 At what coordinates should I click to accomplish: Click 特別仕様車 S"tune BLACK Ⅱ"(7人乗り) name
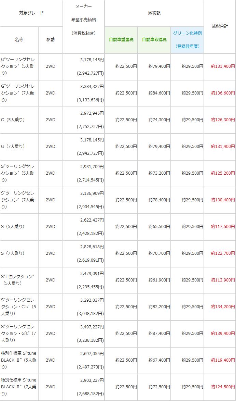pyautogui.click(x=19, y=387)
